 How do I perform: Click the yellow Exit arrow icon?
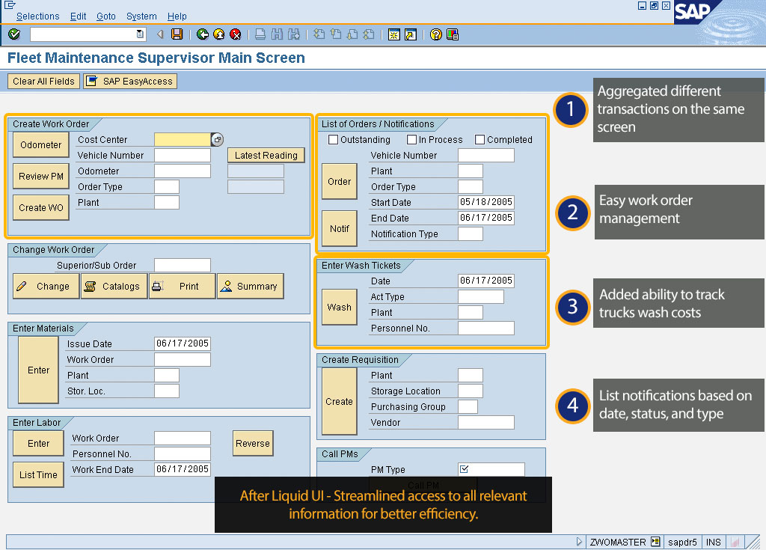pyautogui.click(x=219, y=34)
